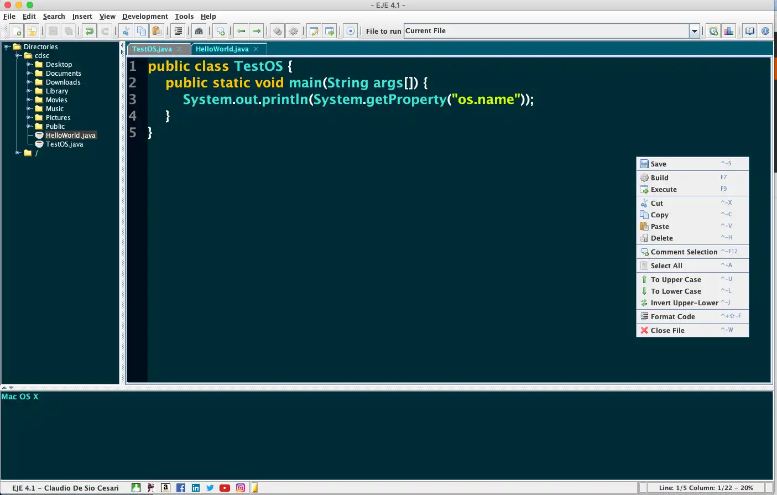Choose Invert Upper-Lower in context menu
This screenshot has height=495, width=777.
click(692, 303)
